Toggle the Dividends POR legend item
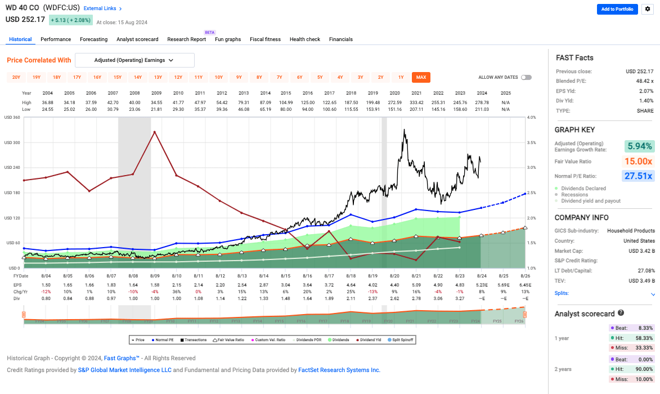660x394 pixels. click(x=293, y=340)
